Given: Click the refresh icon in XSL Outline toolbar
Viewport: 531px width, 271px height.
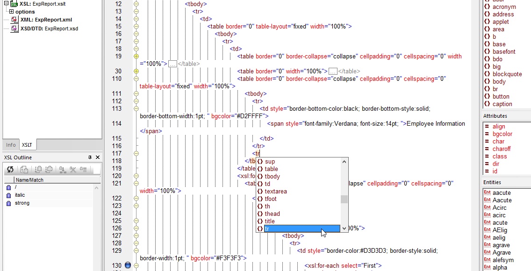Looking at the screenshot, I should 10,170.
